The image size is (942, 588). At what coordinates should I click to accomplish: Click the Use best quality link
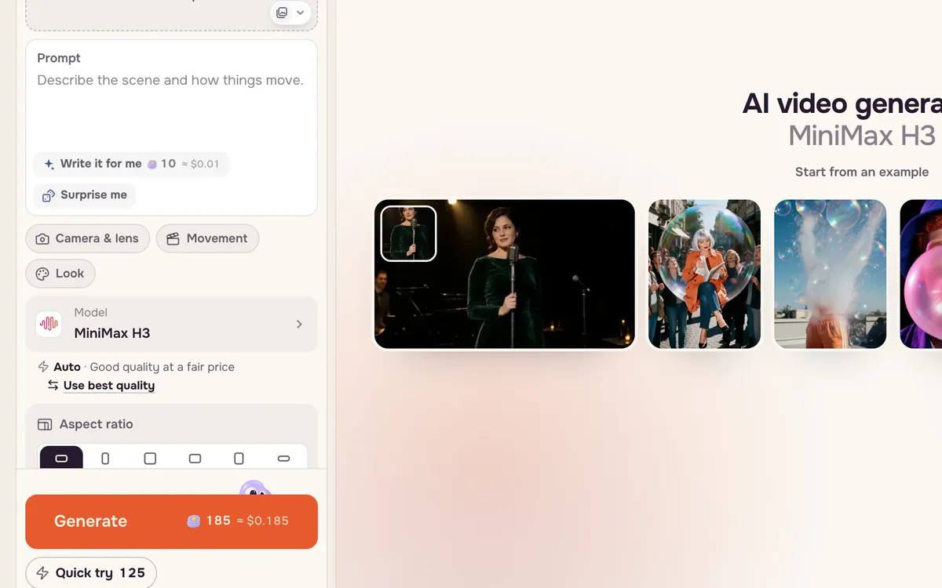[x=109, y=386]
